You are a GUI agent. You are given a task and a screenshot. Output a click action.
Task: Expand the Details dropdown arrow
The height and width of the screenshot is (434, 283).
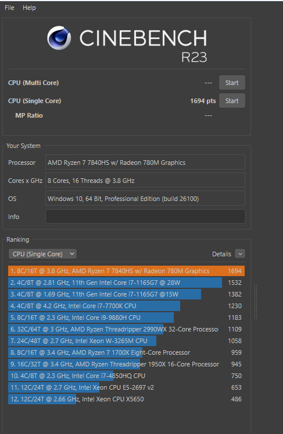240,254
